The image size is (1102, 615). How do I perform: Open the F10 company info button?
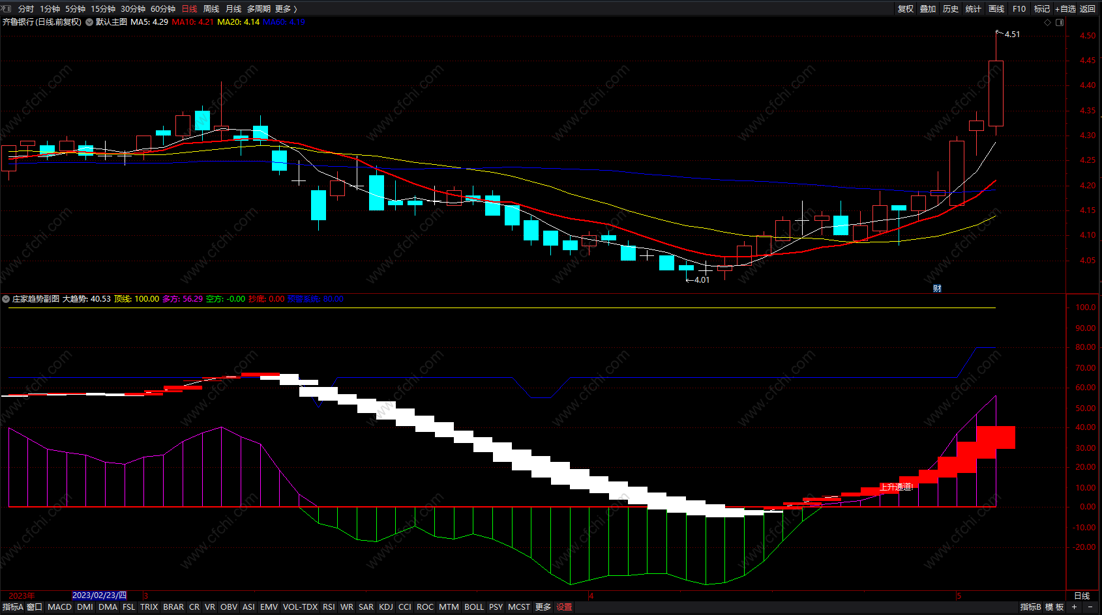click(x=1019, y=8)
